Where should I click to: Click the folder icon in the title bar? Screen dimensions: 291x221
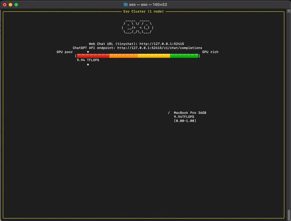(x=126, y=4)
